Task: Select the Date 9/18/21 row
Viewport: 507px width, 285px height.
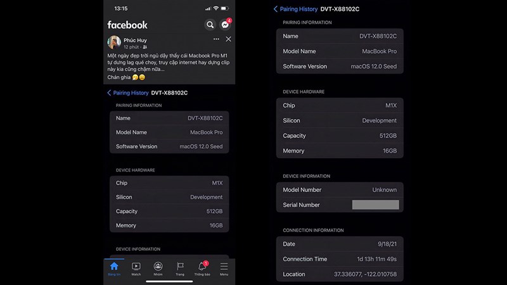Action: (340, 244)
